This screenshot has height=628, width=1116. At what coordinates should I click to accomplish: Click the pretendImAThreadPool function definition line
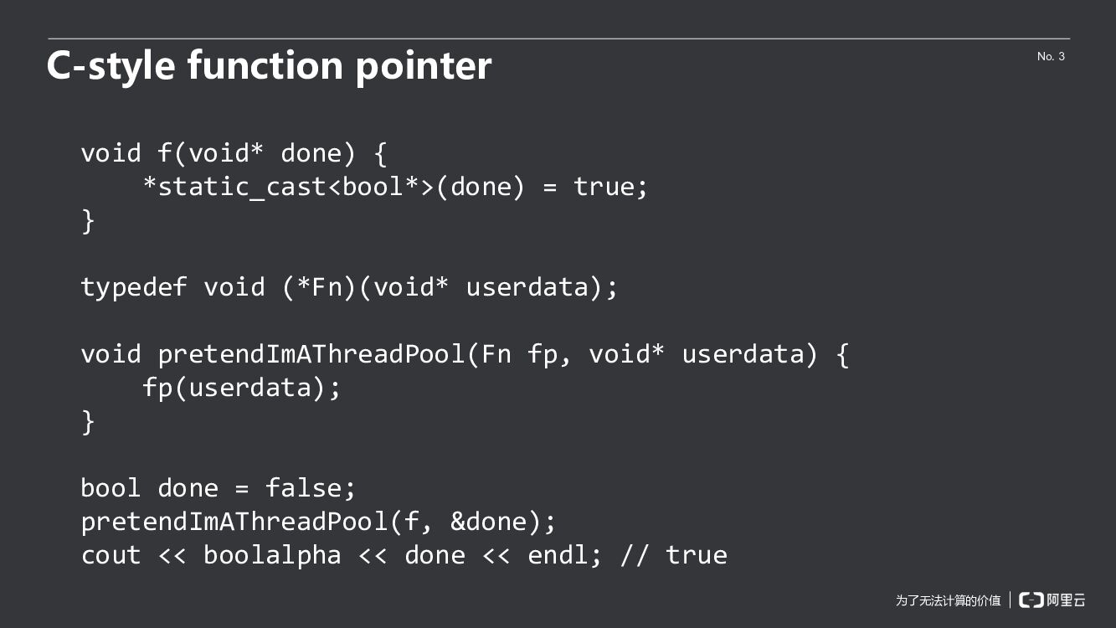click(465, 354)
